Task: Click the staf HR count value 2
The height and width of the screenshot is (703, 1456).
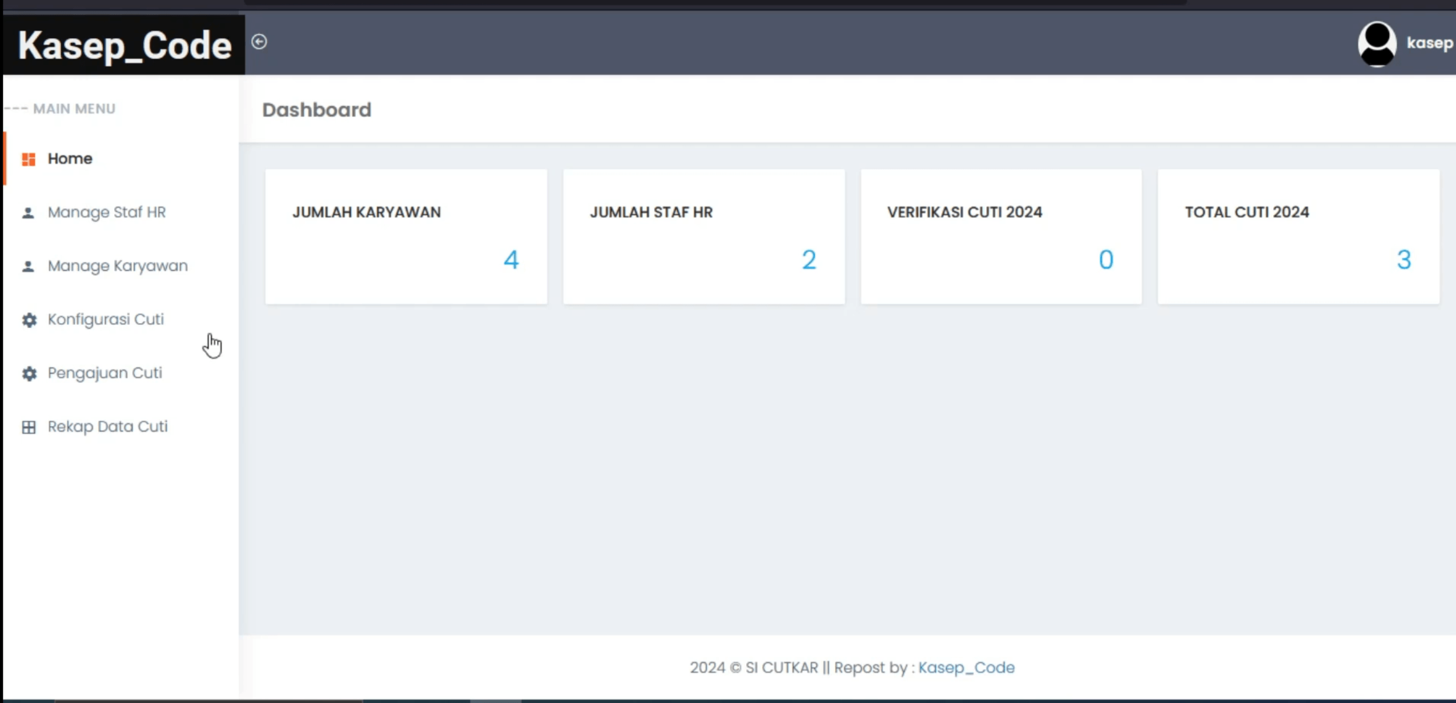Action: click(x=809, y=260)
